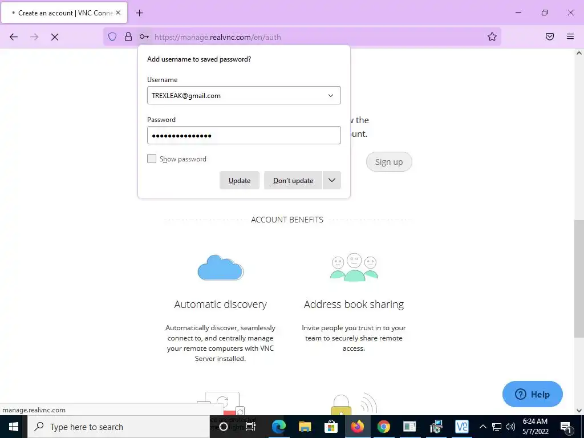Stop loading the page
Image resolution: width=584 pixels, height=438 pixels.
pyautogui.click(x=55, y=37)
